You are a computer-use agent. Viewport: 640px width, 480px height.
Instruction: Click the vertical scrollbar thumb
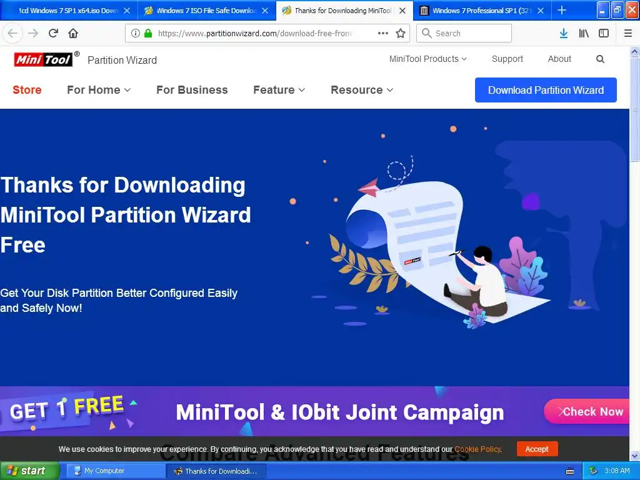[634, 109]
